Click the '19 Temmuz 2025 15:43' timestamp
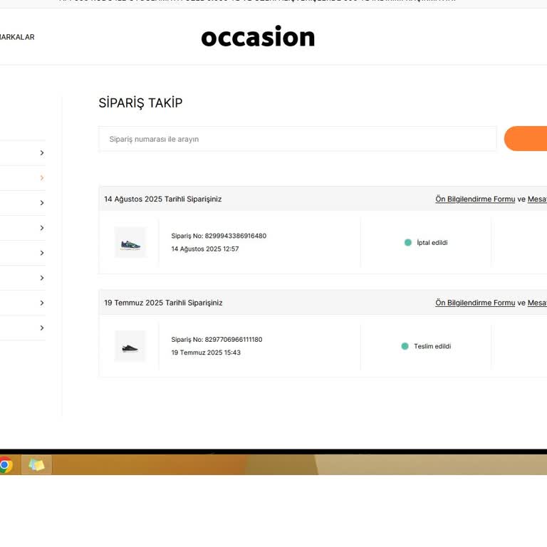Screen dimensions: 547x547 point(206,353)
